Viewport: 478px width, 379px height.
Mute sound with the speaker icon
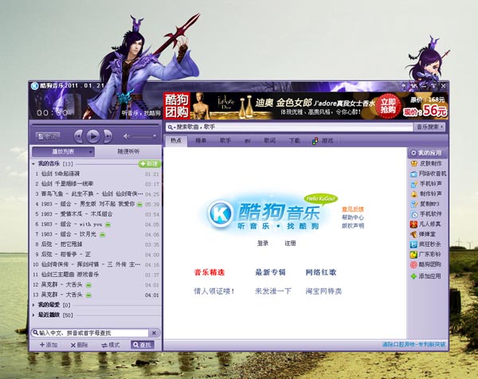tap(126, 136)
